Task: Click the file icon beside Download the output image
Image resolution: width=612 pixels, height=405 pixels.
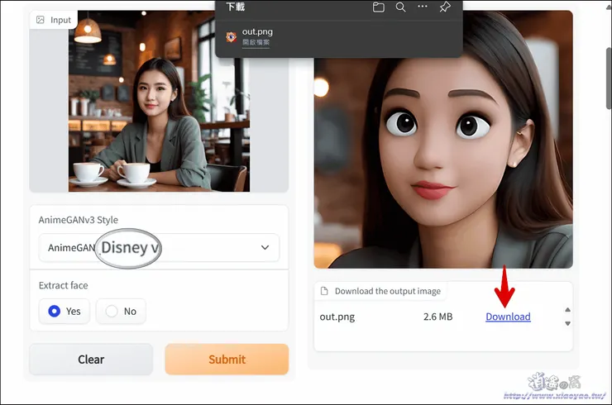Action: tap(324, 291)
